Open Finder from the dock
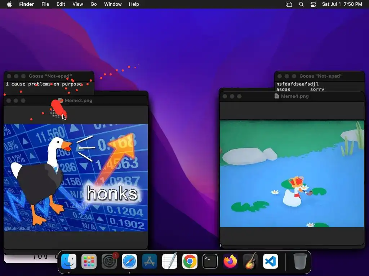369x276 pixels. tap(69, 261)
